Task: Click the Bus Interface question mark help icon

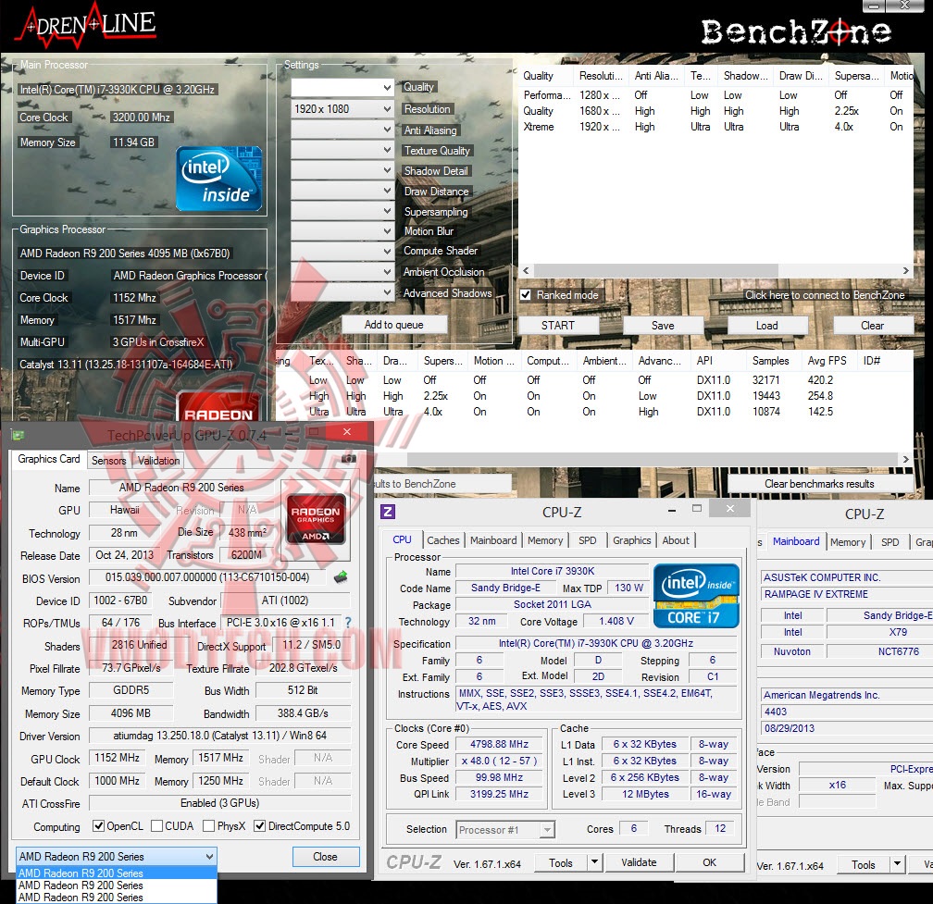Action: pyautogui.click(x=348, y=622)
